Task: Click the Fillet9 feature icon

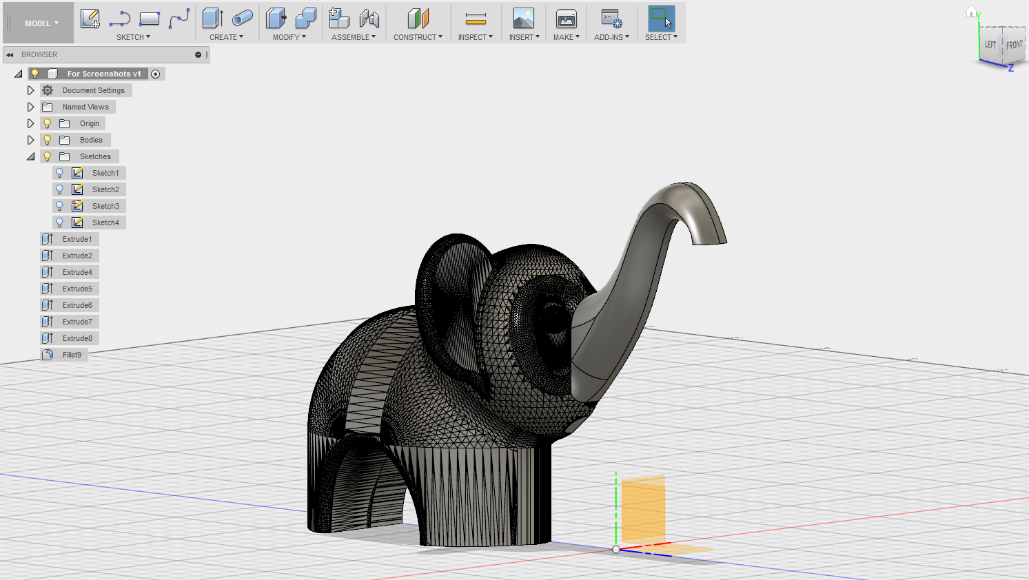Action: [x=48, y=355]
